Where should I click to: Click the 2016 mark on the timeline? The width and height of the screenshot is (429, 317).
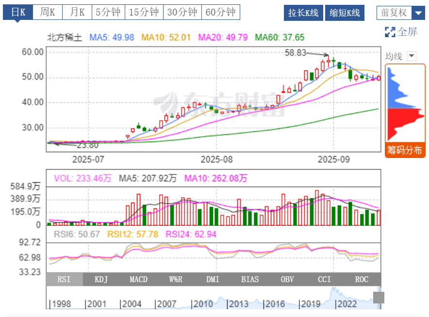click(274, 304)
